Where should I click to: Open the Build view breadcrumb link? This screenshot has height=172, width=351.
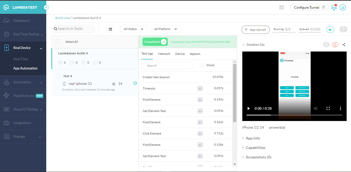click(62, 18)
